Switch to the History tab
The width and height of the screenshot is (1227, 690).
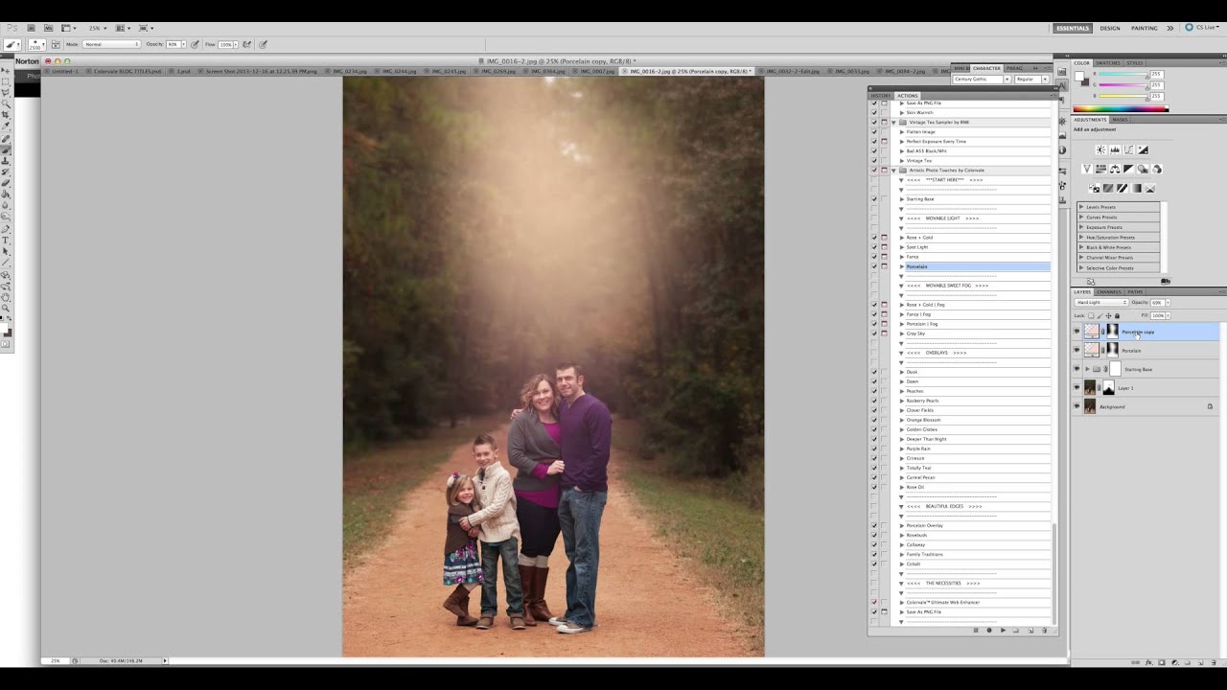click(x=880, y=96)
